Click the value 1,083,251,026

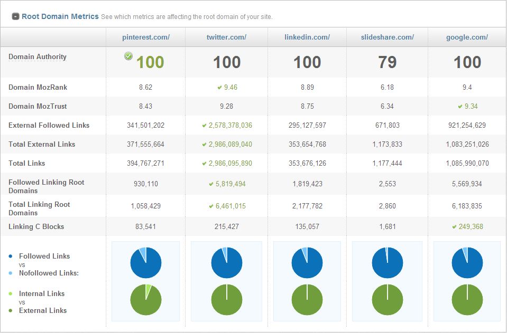click(x=467, y=145)
